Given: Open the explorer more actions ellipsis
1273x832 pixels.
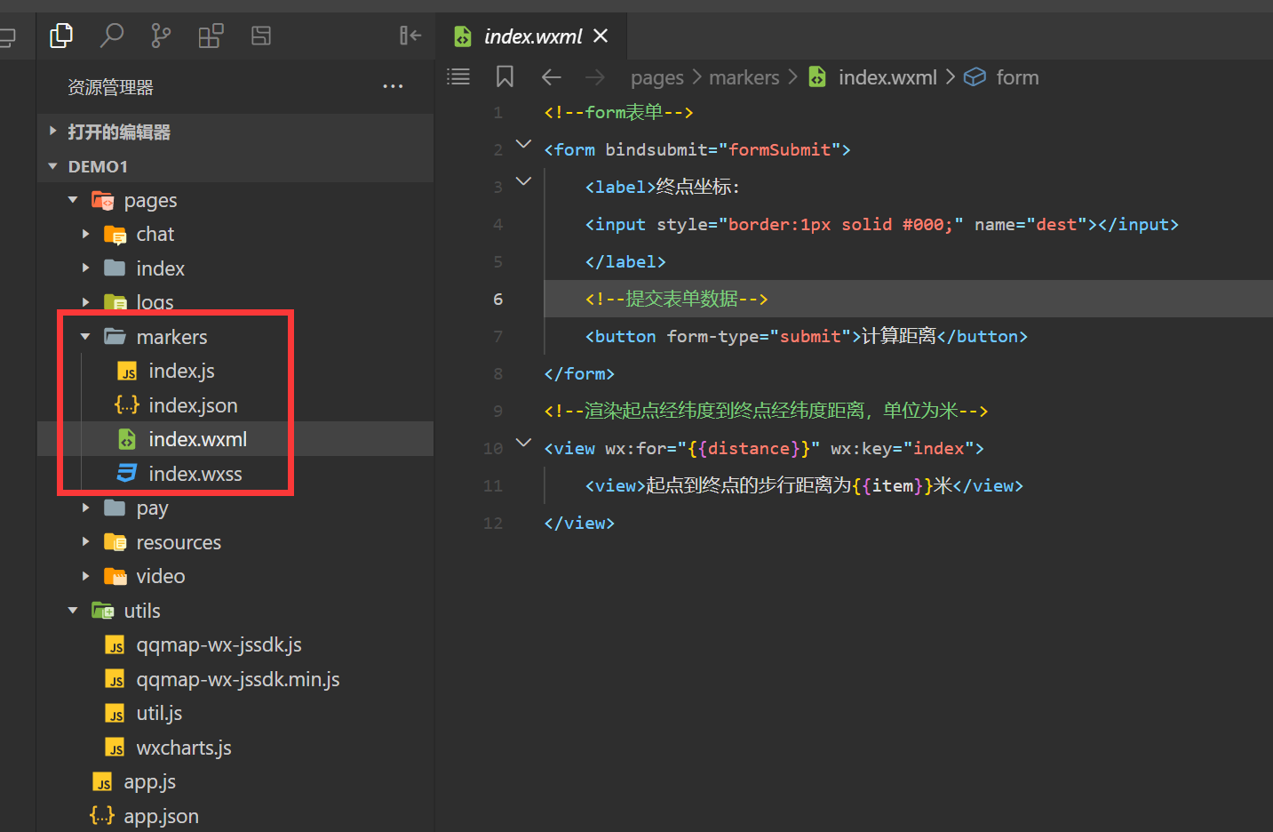Looking at the screenshot, I should pyautogui.click(x=393, y=86).
